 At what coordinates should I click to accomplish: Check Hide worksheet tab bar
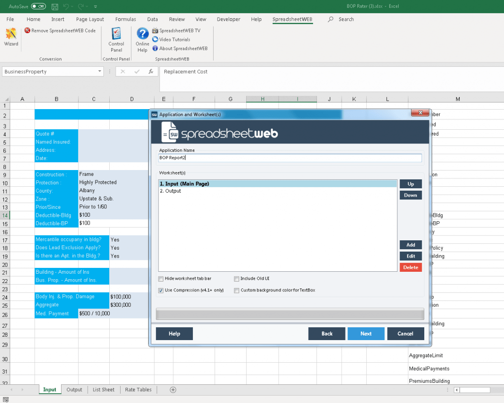tap(161, 279)
